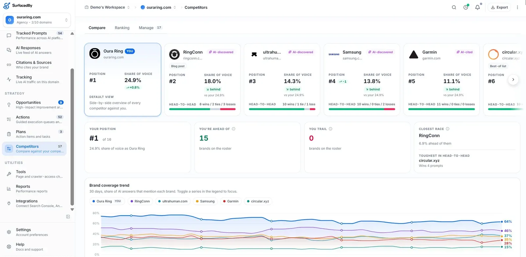Click the Settings gear icon
526x257 pixels.
click(9, 232)
